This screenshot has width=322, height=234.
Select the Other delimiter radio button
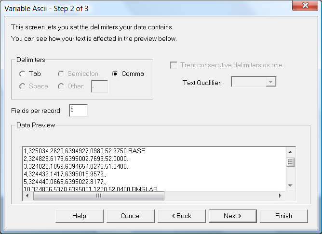[x=61, y=86]
